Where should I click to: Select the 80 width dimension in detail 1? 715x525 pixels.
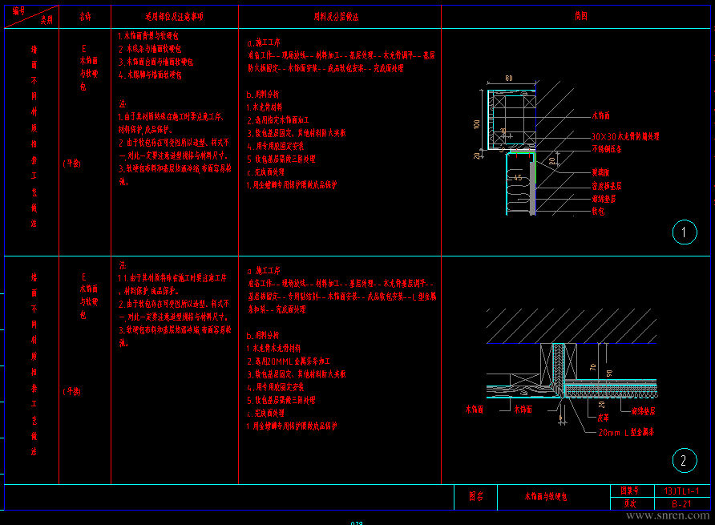click(509, 78)
